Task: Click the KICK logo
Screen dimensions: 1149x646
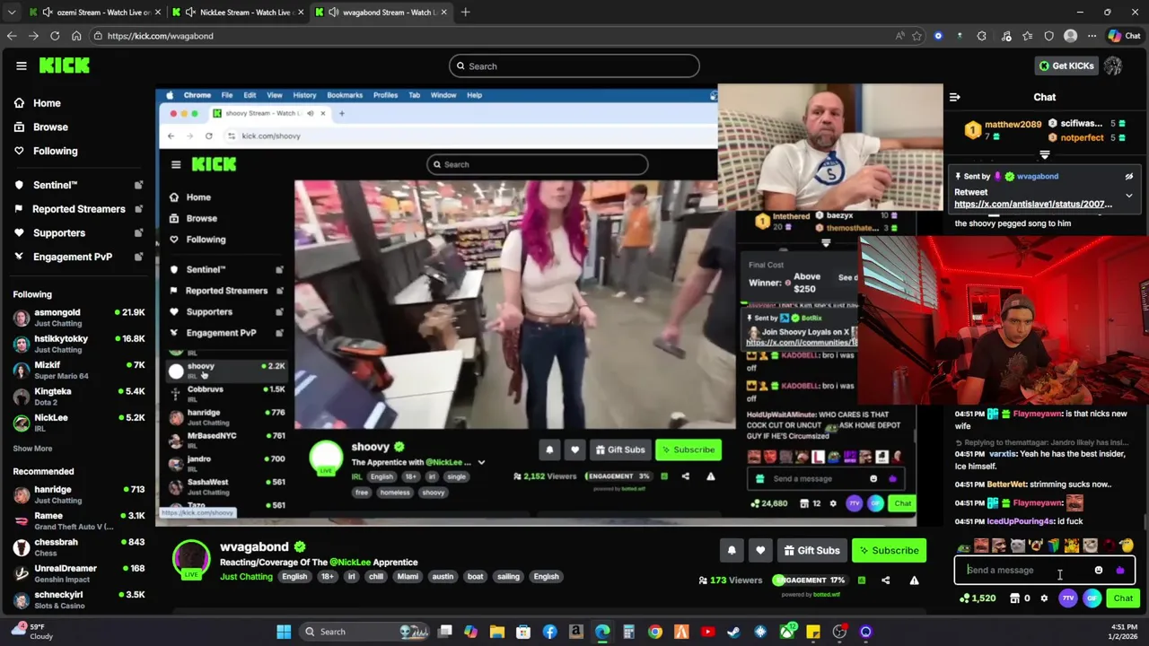Action: click(x=65, y=65)
